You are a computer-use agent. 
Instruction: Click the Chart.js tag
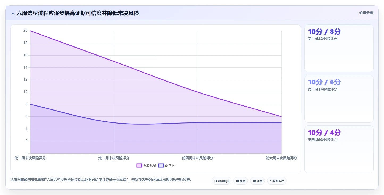coord(221,181)
